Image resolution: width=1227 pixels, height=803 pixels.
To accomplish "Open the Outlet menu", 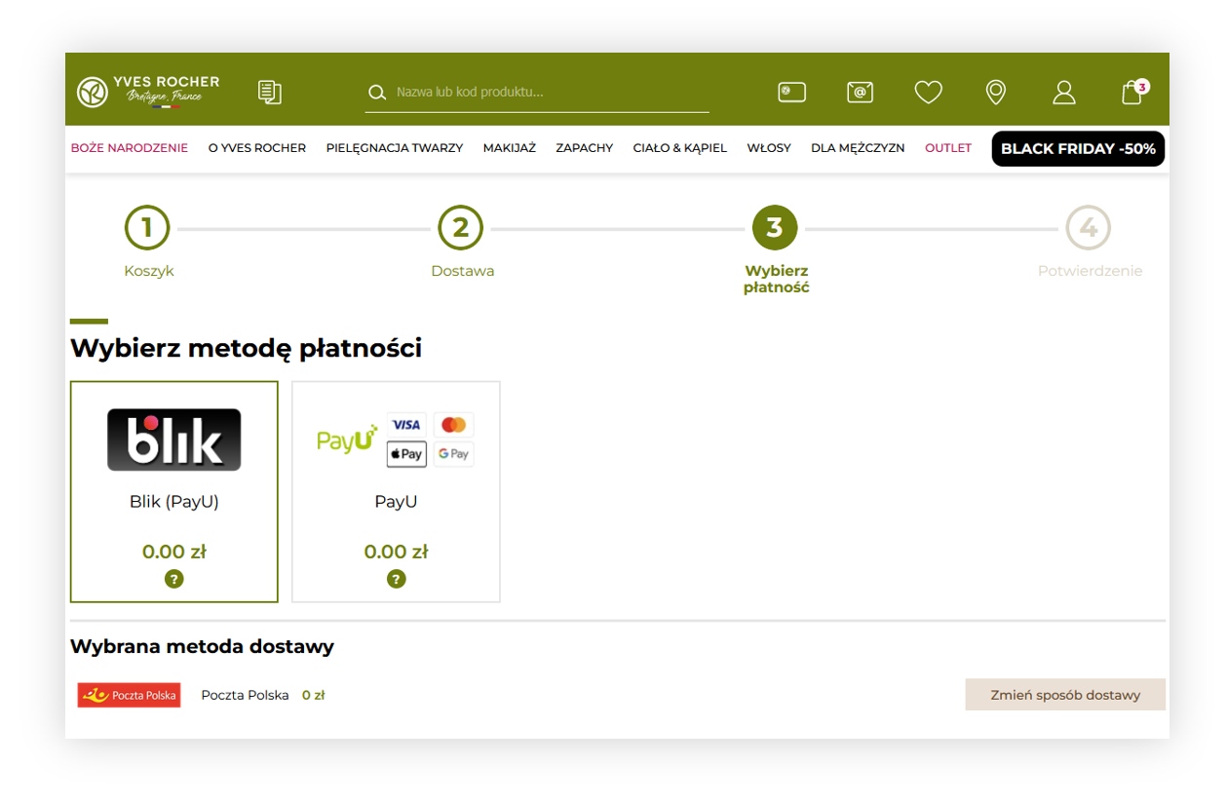I will [x=948, y=148].
